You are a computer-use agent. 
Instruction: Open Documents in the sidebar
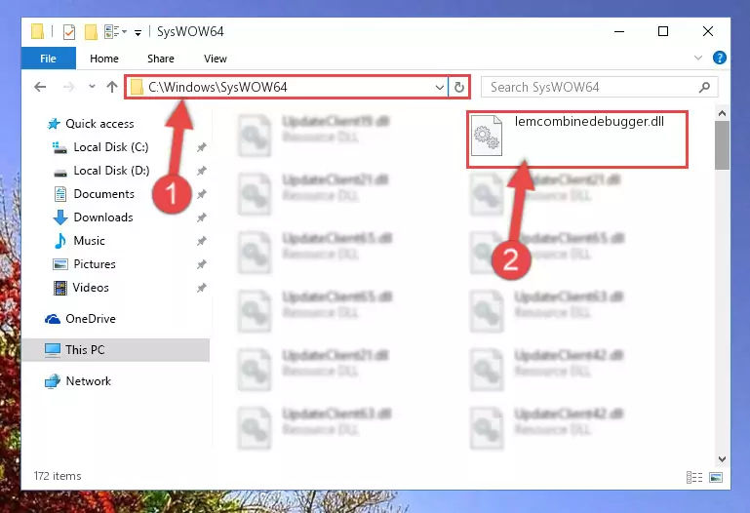[94, 194]
